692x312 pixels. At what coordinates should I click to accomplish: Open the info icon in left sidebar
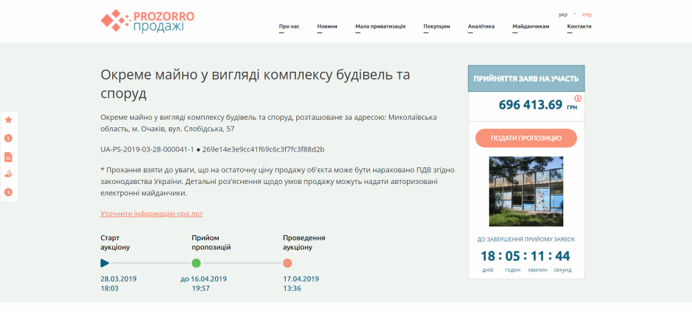tap(8, 138)
